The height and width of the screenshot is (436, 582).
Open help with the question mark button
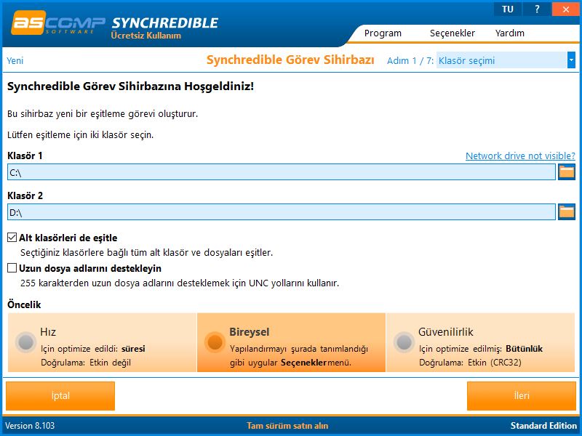[537, 9]
